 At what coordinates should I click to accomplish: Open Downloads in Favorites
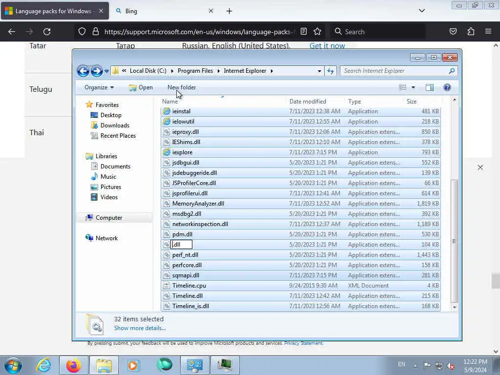pos(115,125)
